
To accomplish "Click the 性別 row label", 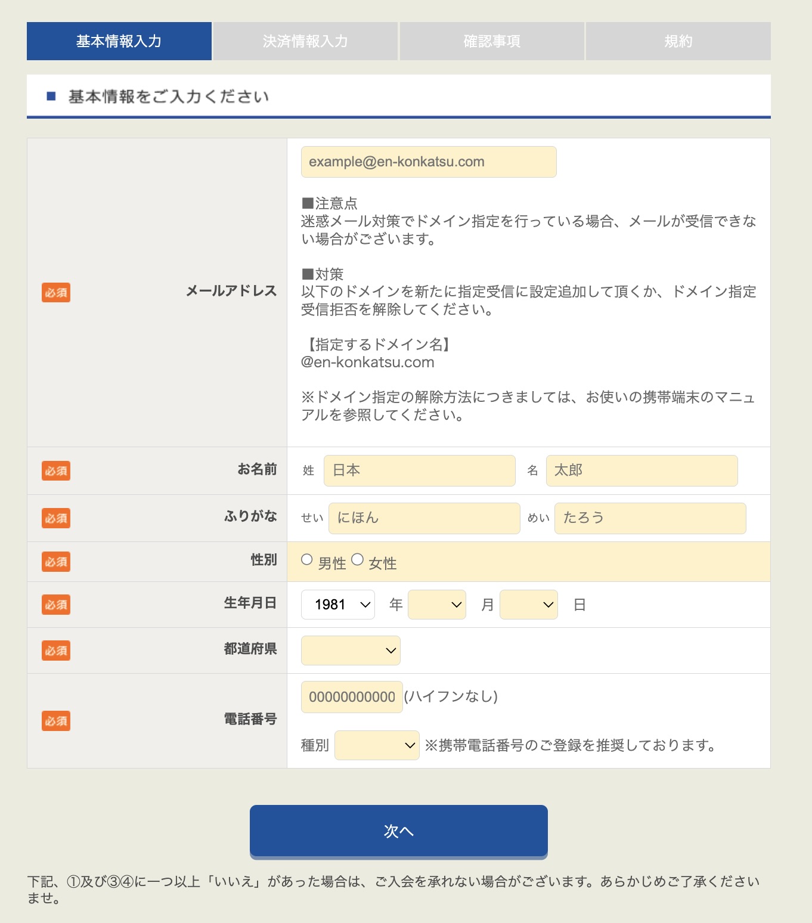I will (x=264, y=560).
